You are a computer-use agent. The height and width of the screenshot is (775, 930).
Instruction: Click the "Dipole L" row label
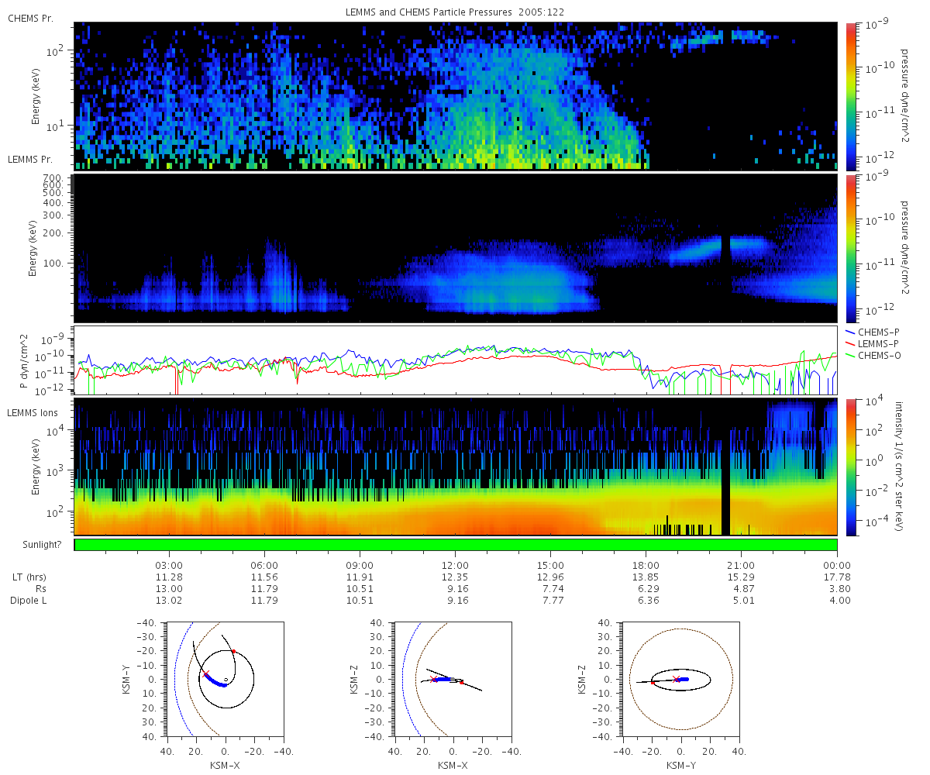(x=28, y=601)
